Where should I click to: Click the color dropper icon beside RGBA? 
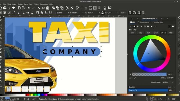click(135, 78)
